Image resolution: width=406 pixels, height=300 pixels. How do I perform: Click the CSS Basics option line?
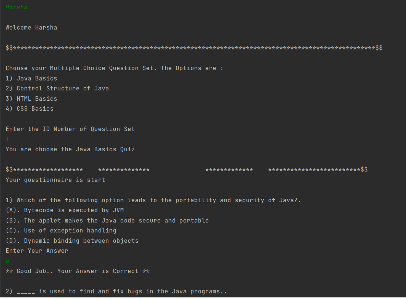click(x=30, y=109)
